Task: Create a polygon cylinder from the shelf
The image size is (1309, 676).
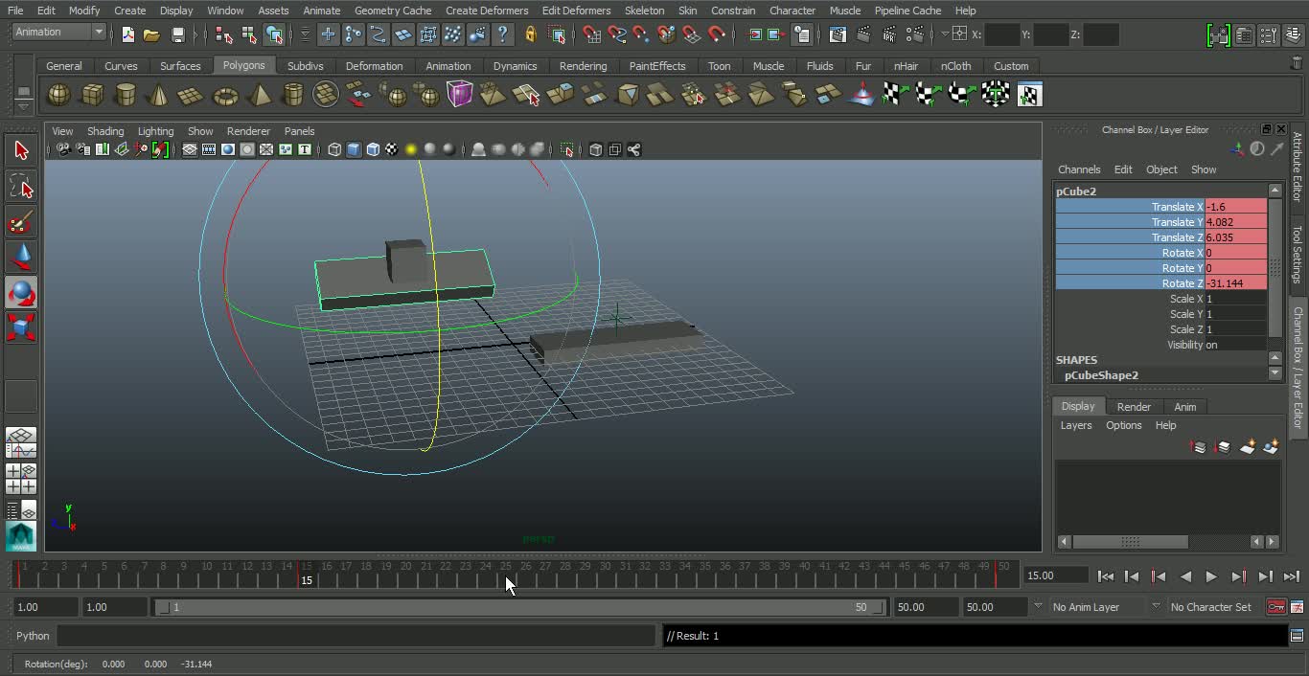Action: coord(126,95)
